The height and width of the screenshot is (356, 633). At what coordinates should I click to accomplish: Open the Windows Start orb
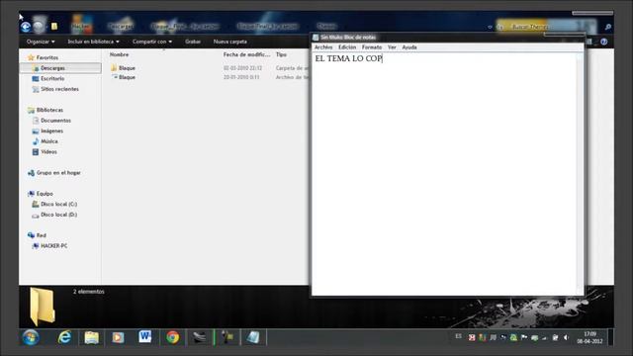(31, 337)
